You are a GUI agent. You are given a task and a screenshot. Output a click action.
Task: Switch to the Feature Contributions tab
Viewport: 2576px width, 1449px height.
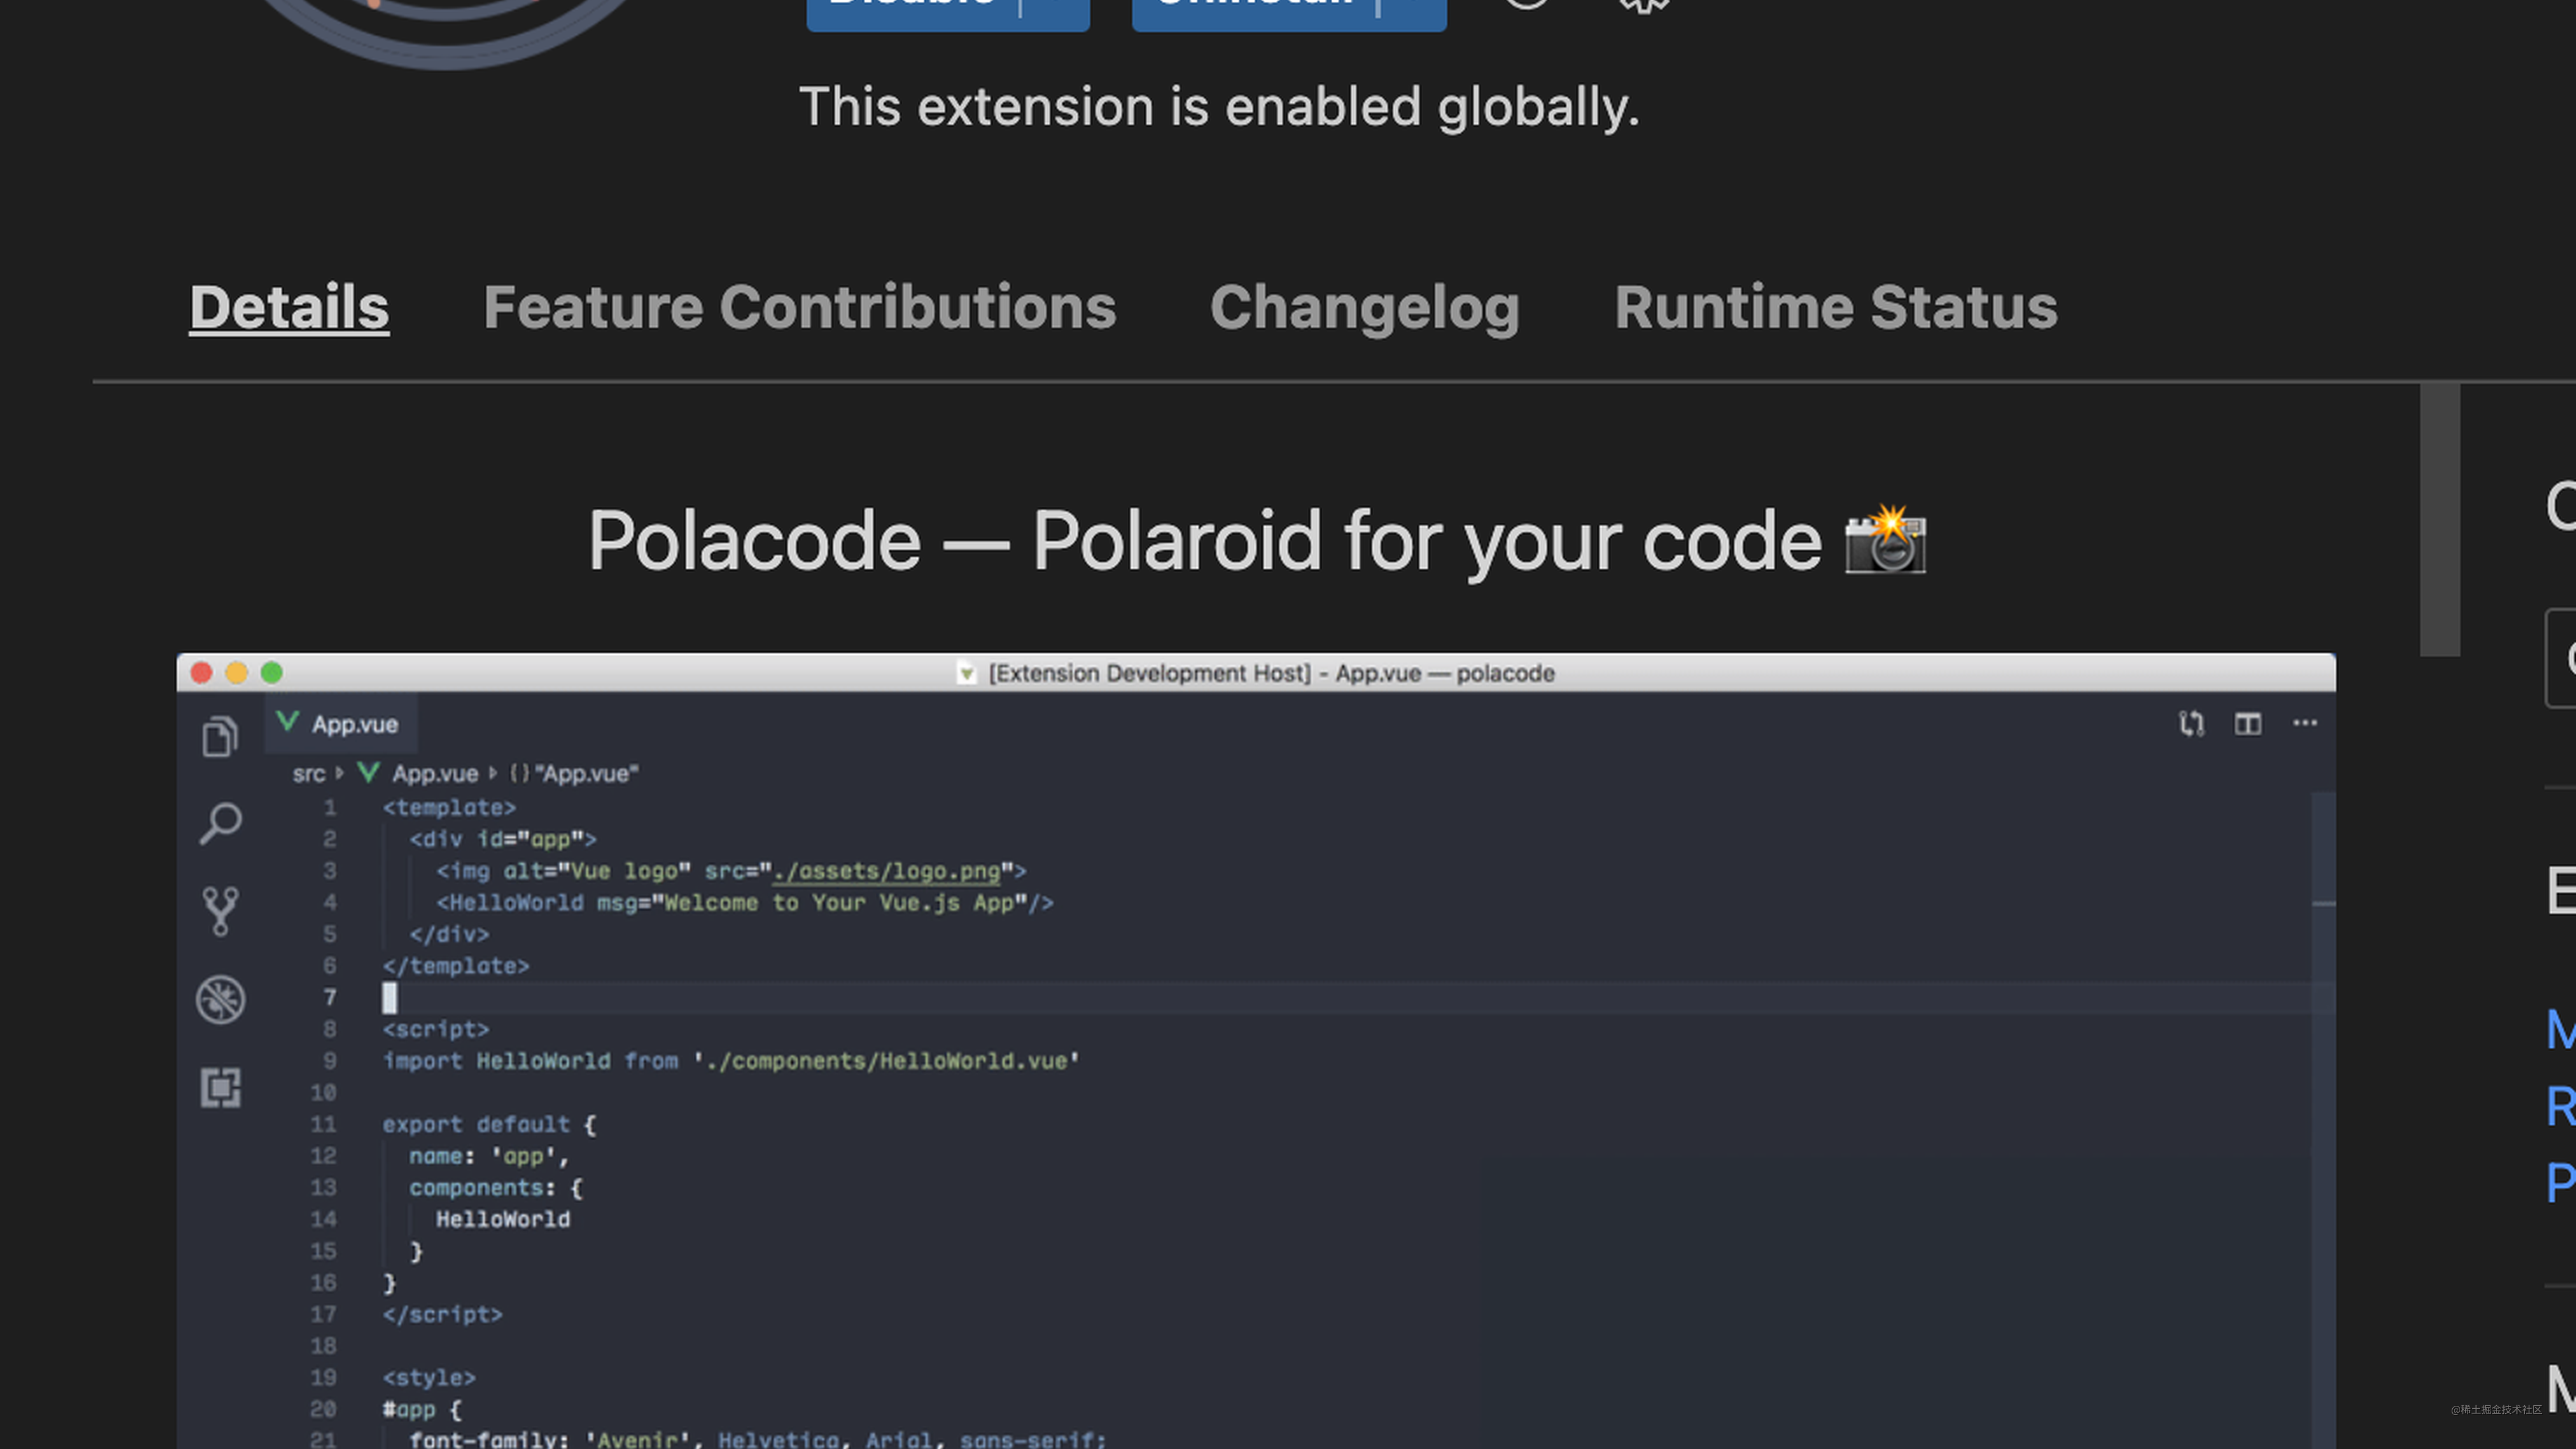point(800,307)
